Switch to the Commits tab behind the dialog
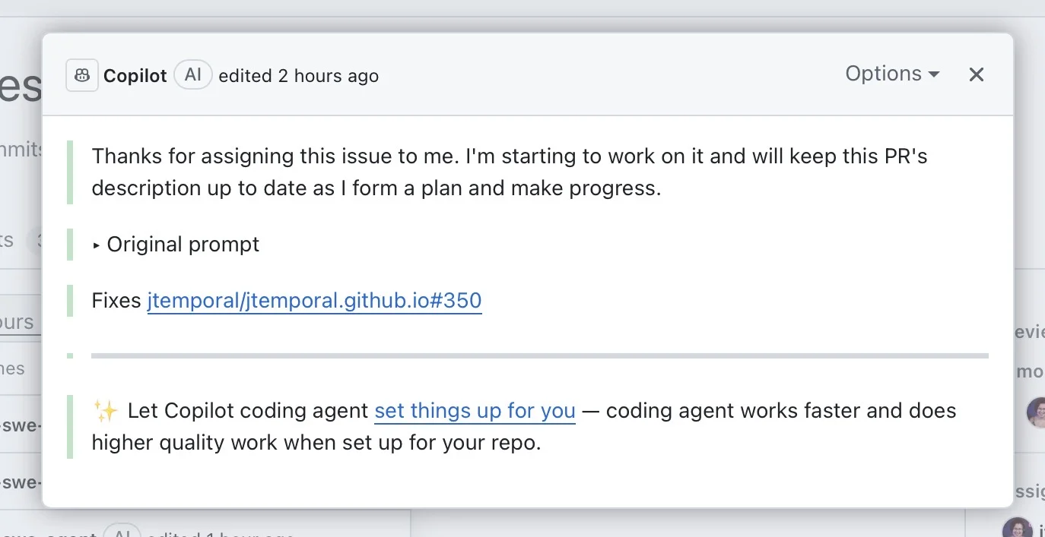1045x537 pixels. (21, 149)
